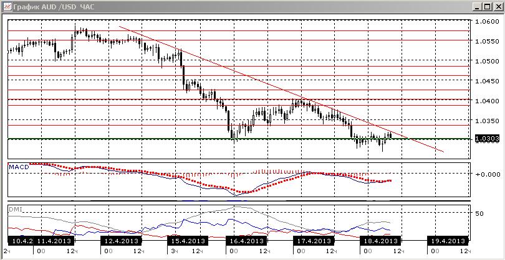Select the 11.4.2013 date label
Viewport: 505px width, 260px height.
click(54, 241)
